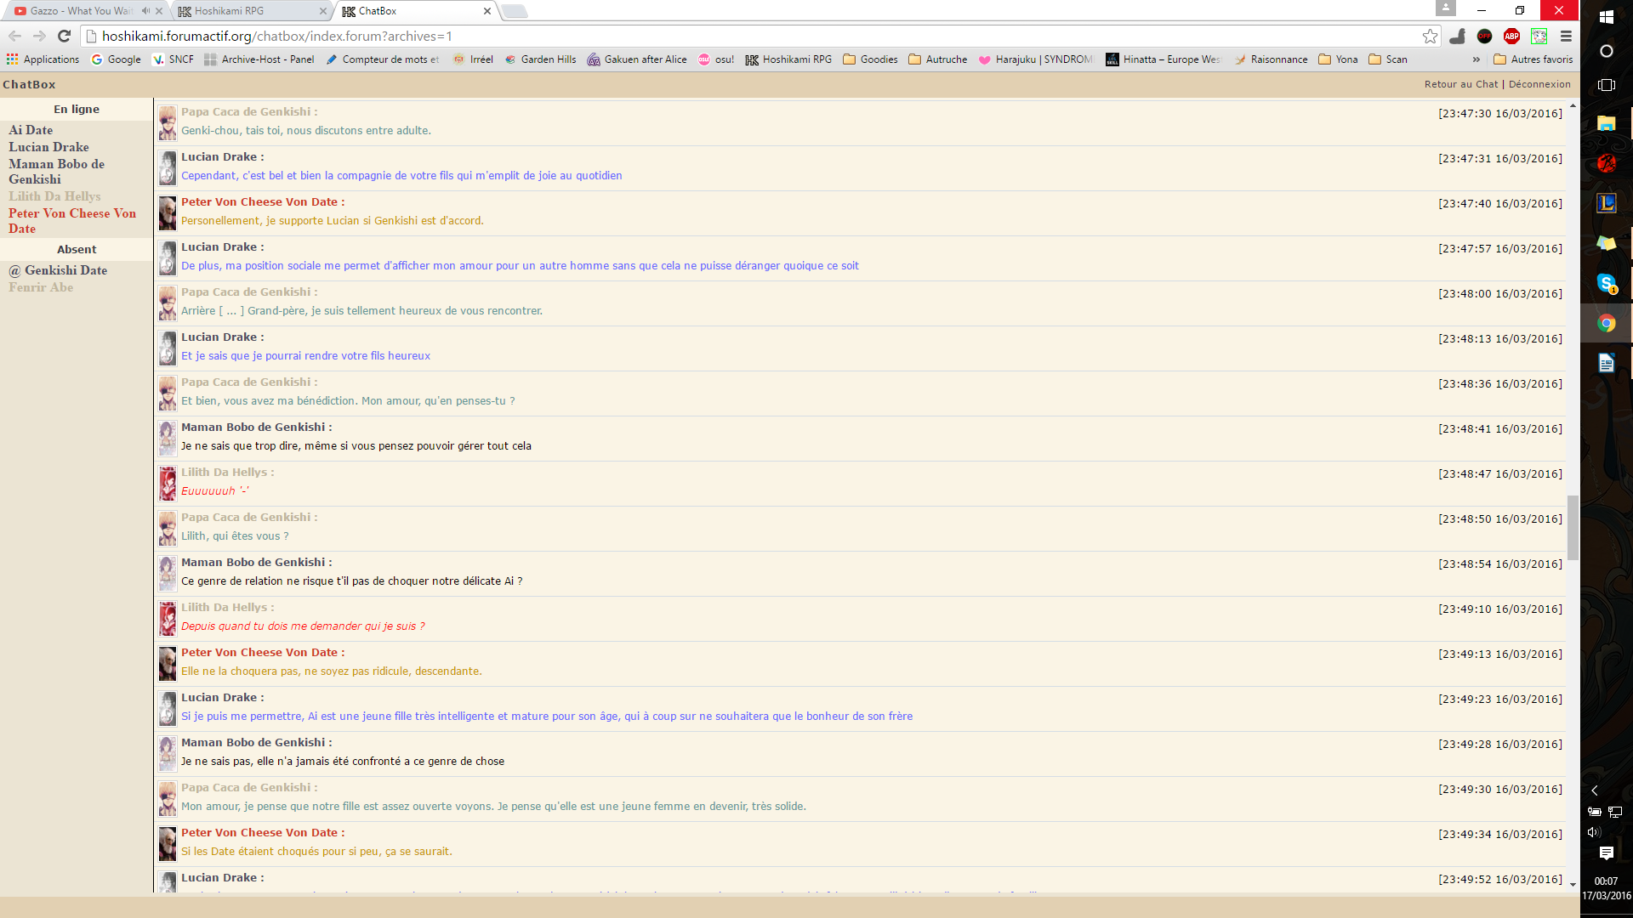
Task: Open the SNCF bookmark
Action: point(174,59)
